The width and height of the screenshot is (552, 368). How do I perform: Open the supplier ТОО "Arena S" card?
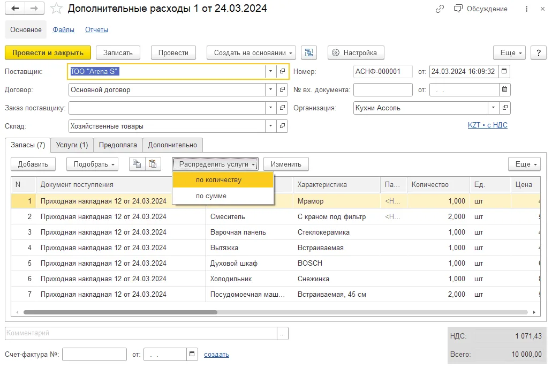pos(282,71)
